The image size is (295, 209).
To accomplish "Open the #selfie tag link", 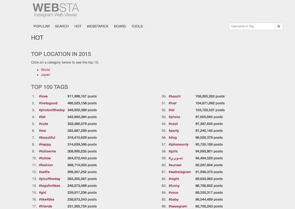I will click(x=44, y=172).
